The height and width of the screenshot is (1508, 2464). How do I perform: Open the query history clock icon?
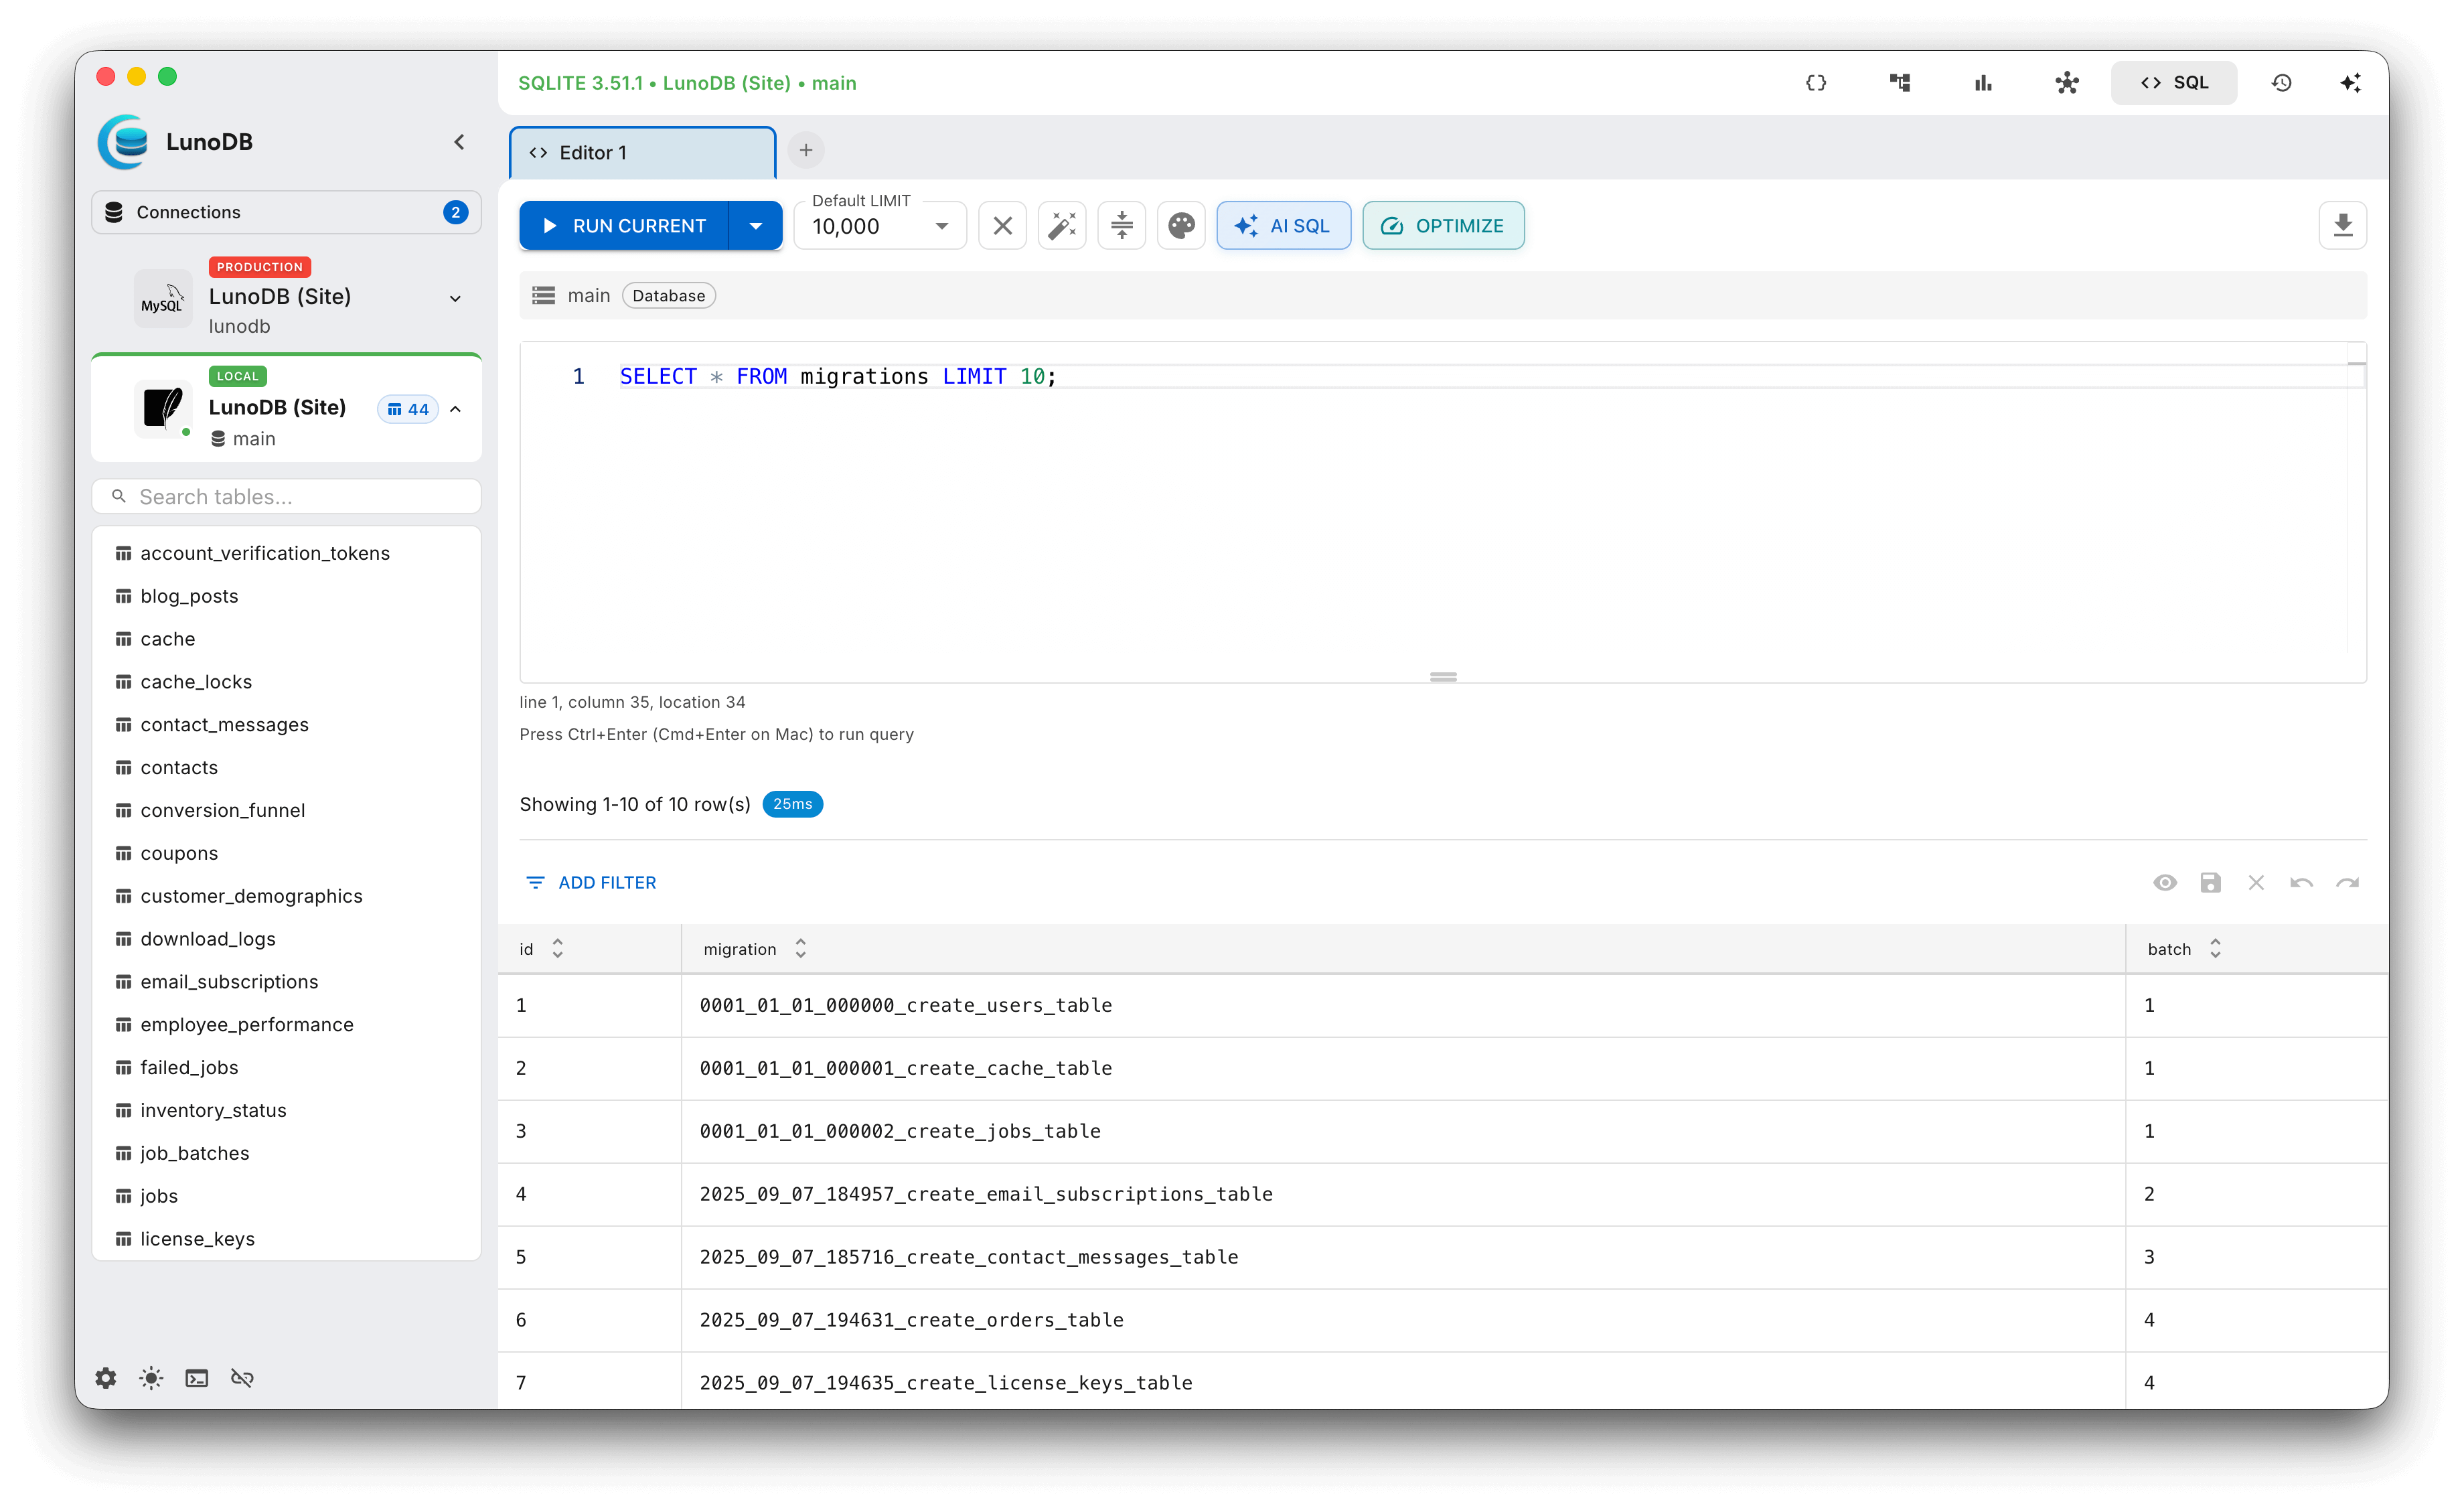coord(2281,83)
